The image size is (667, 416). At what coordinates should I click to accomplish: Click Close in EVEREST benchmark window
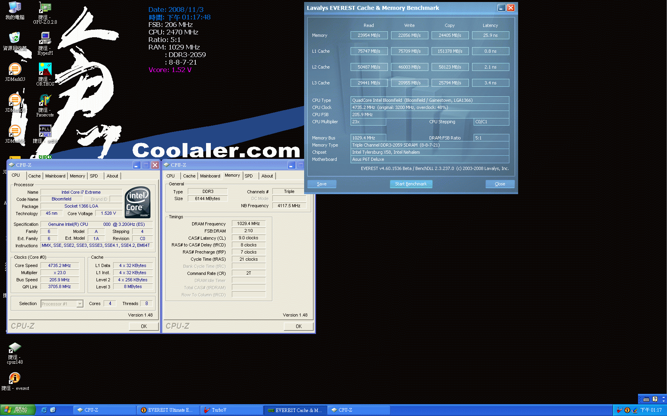tap(500, 184)
